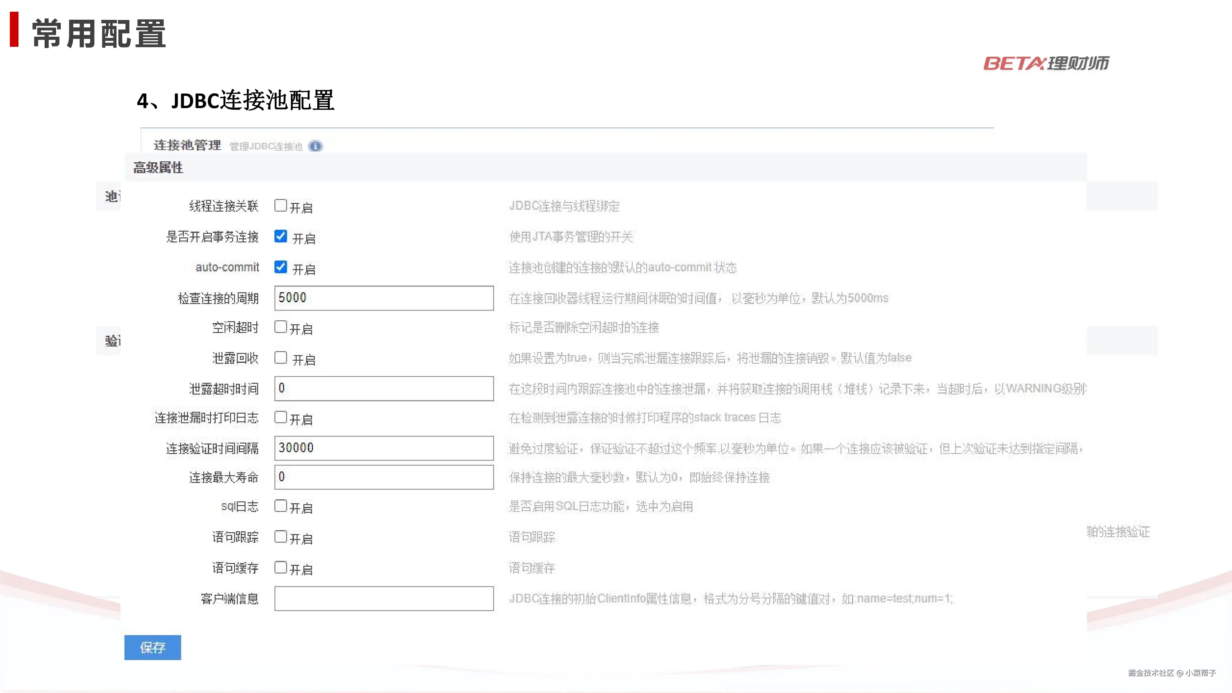Click the 连接池管理 heading
The image size is (1232, 693).
pyautogui.click(x=187, y=145)
